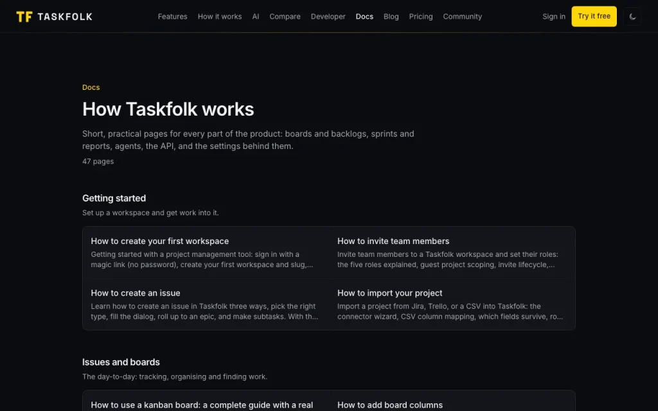Open the Blog nav link
Image resolution: width=658 pixels, height=411 pixels.
coord(391,16)
